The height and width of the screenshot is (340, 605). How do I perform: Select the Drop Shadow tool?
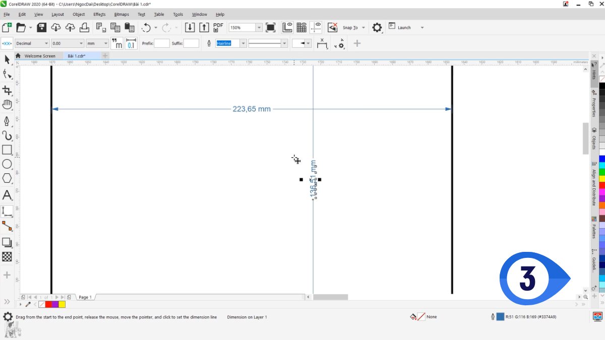(7, 242)
